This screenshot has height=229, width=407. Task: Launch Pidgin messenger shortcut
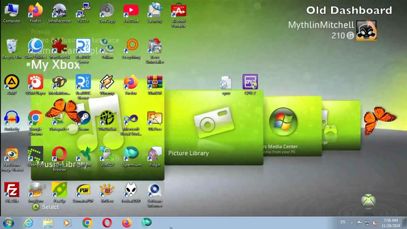[x=155, y=157]
